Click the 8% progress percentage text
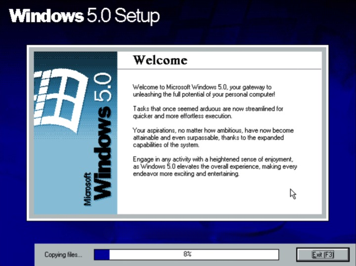 pyautogui.click(x=187, y=254)
